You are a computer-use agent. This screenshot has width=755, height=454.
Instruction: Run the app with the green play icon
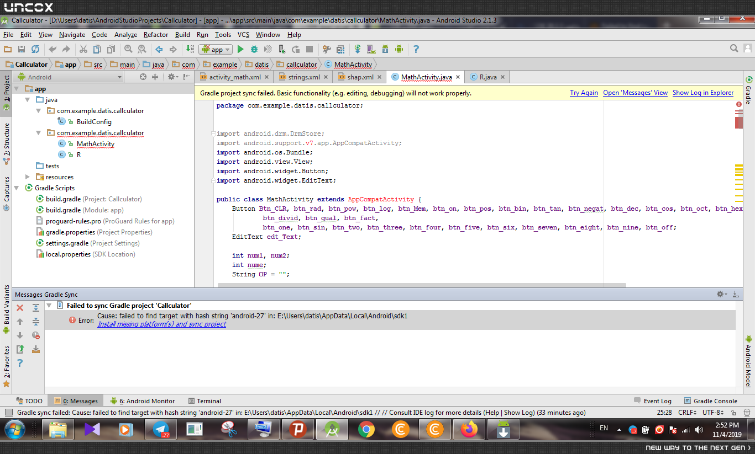pyautogui.click(x=240, y=49)
